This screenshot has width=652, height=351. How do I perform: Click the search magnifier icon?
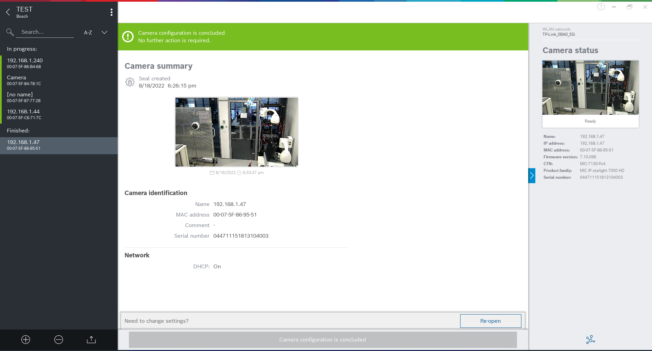click(10, 32)
